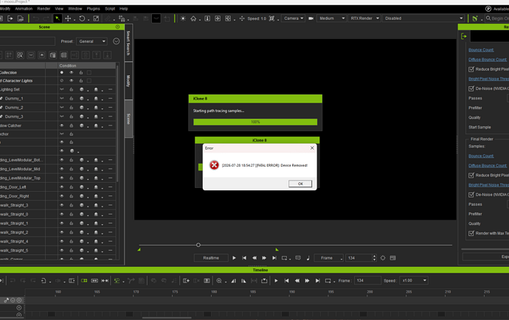The height and width of the screenshot is (320, 509).
Task: Open the Disabled dropdown in toolbar
Action: (x=423, y=18)
